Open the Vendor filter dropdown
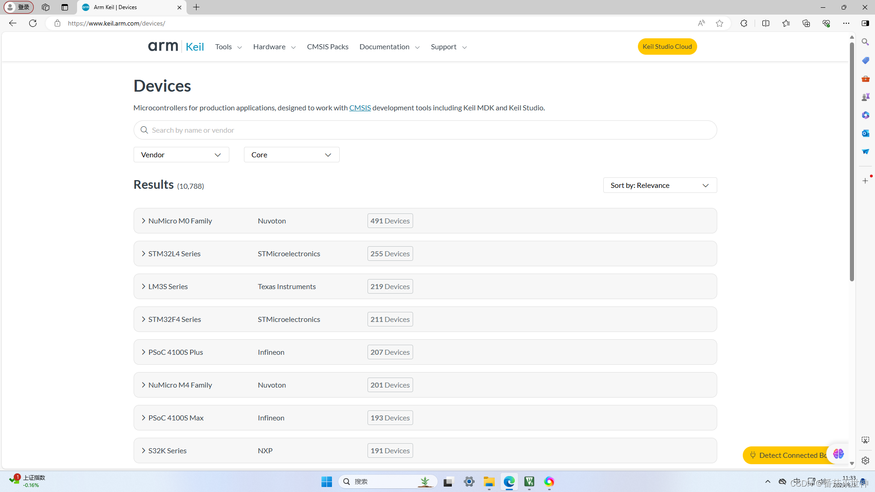Screen dimensions: 875x492 point(181,155)
